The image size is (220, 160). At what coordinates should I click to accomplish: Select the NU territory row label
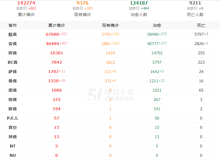(x=13, y=155)
